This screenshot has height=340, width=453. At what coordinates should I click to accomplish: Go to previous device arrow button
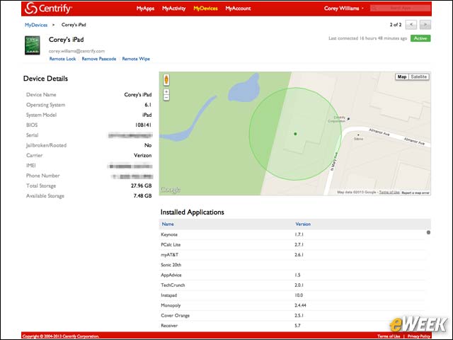[411, 25]
